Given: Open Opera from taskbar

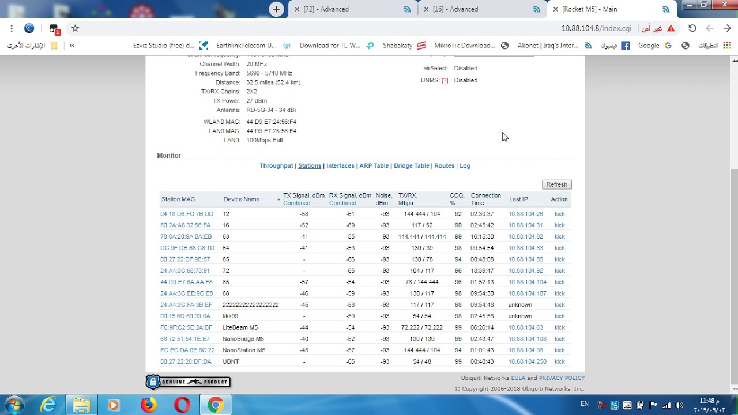Looking at the screenshot, I should 182,405.
